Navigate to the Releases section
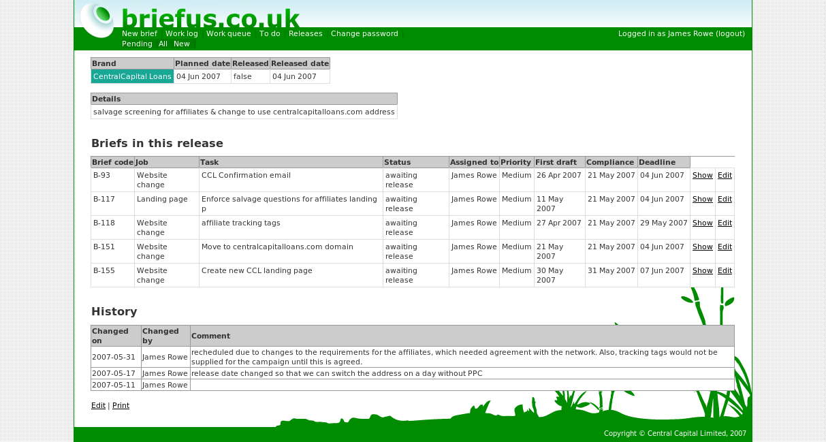The height and width of the screenshot is (442, 826). pyautogui.click(x=306, y=34)
